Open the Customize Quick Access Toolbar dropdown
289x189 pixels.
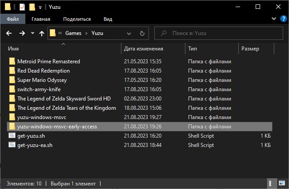tap(40, 8)
